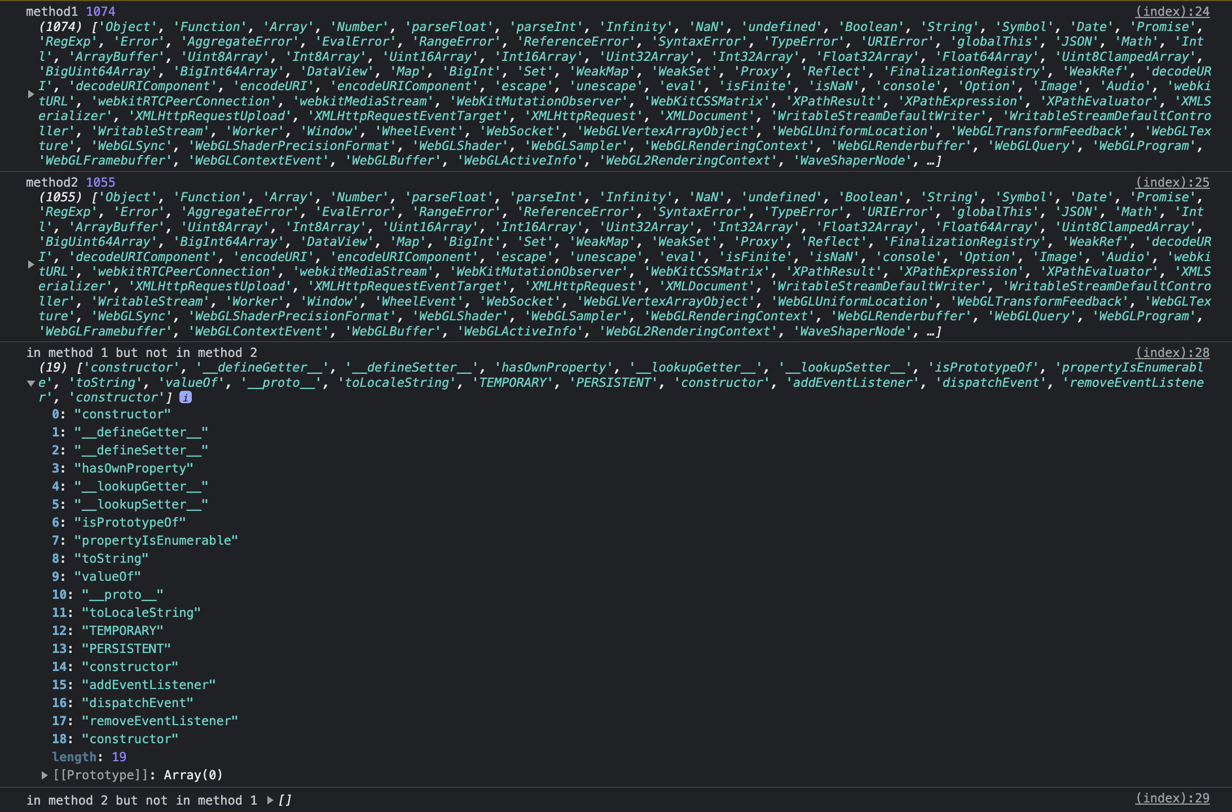Expand the empty array in last log
Image resolution: width=1232 pixels, height=812 pixels.
(271, 800)
